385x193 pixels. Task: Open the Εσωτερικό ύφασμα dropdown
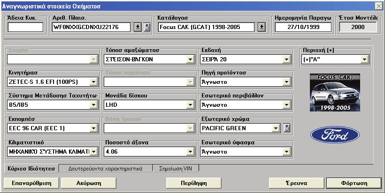286,152
